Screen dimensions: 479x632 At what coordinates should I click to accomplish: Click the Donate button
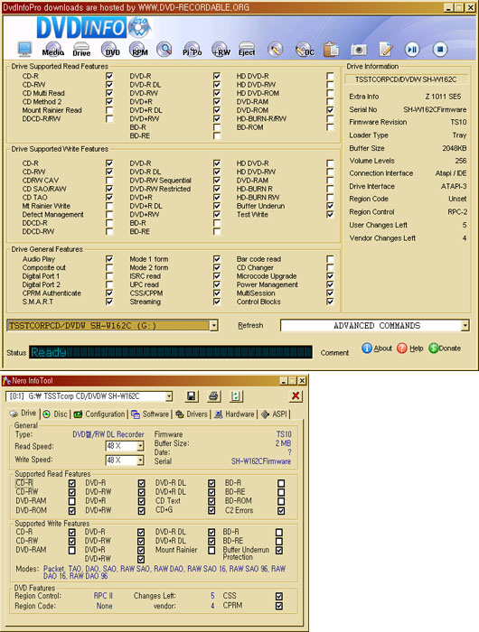coord(445,349)
